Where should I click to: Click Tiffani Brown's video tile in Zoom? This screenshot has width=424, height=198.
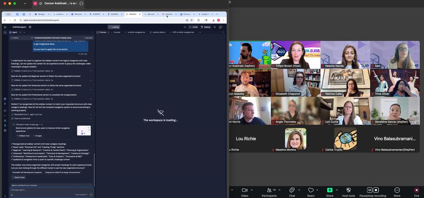[x=296, y=55]
